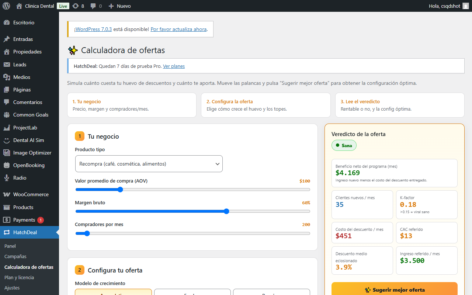
Task: Click the Propiedades house icon
Action: 7,52
